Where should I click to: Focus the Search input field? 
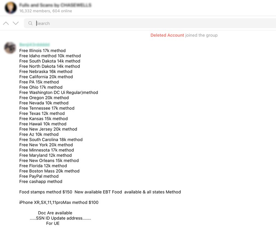(x=150, y=23)
